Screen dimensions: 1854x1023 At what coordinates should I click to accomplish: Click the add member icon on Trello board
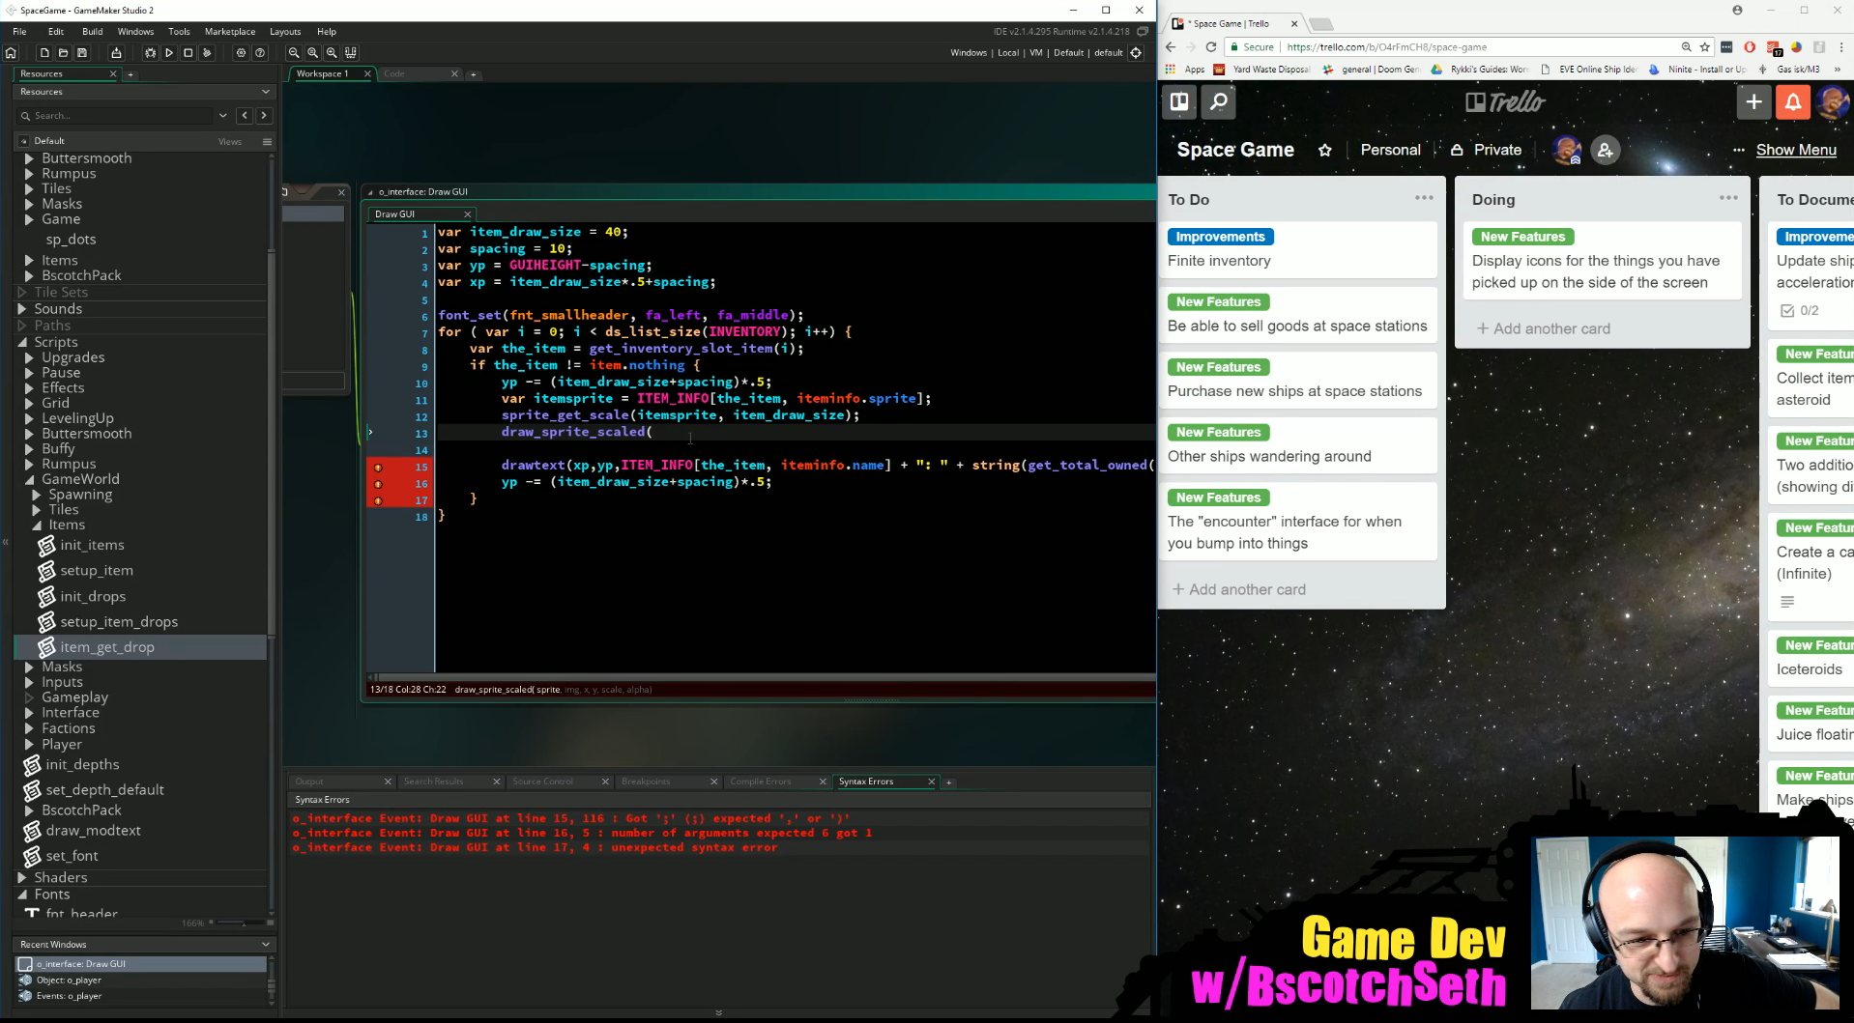pos(1606,151)
